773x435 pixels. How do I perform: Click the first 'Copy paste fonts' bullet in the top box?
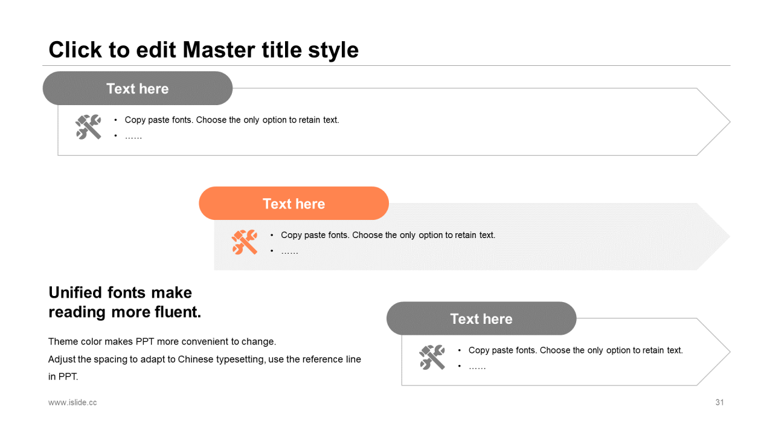click(232, 120)
